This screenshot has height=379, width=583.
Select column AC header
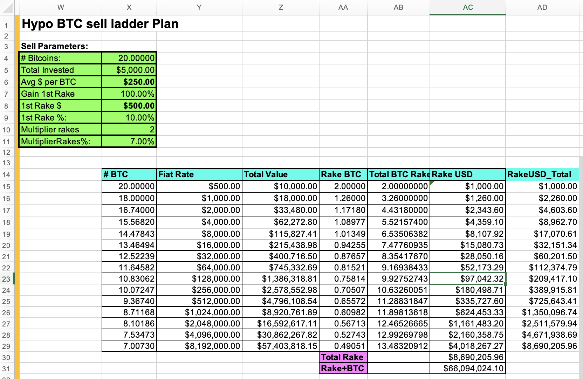tap(468, 7)
